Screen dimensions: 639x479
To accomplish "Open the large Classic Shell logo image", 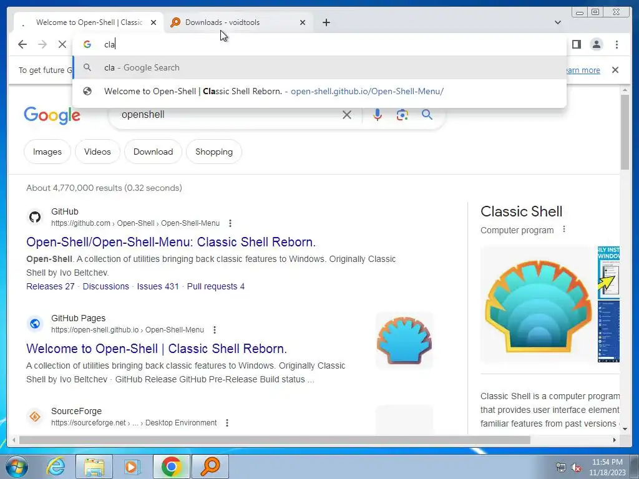I will pyautogui.click(x=538, y=304).
